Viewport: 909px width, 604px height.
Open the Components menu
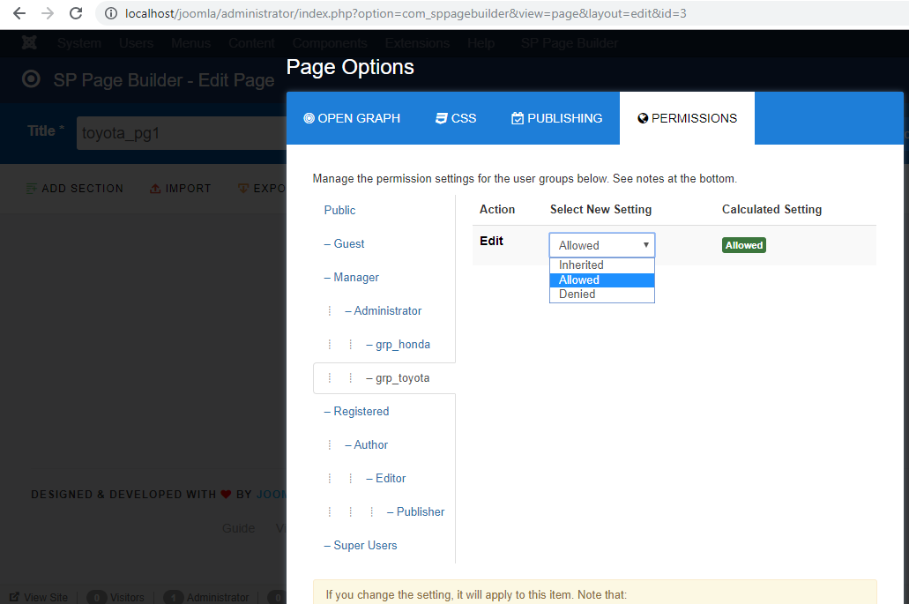pos(330,43)
